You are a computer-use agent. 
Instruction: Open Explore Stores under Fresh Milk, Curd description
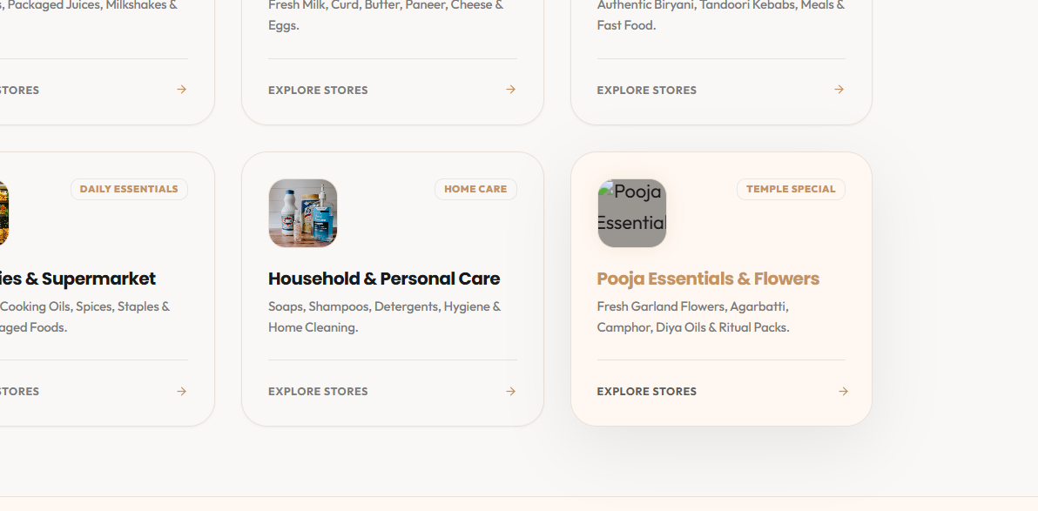coord(318,90)
